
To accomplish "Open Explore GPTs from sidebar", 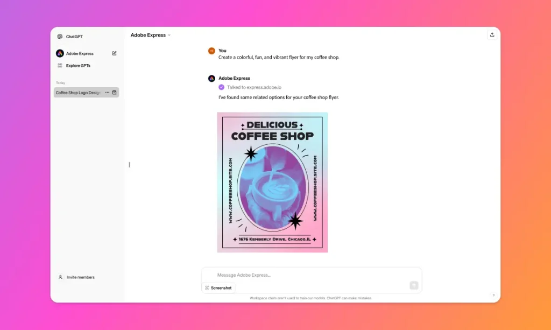I will pyautogui.click(x=78, y=66).
